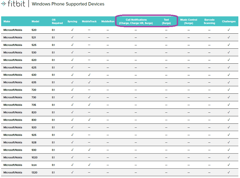Click 'Microsoft/Nokia' in the 530 row
Viewport: 240px width, 178px height.
(x=13, y=53)
